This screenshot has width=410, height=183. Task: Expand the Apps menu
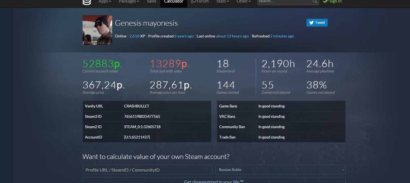pos(105,2)
